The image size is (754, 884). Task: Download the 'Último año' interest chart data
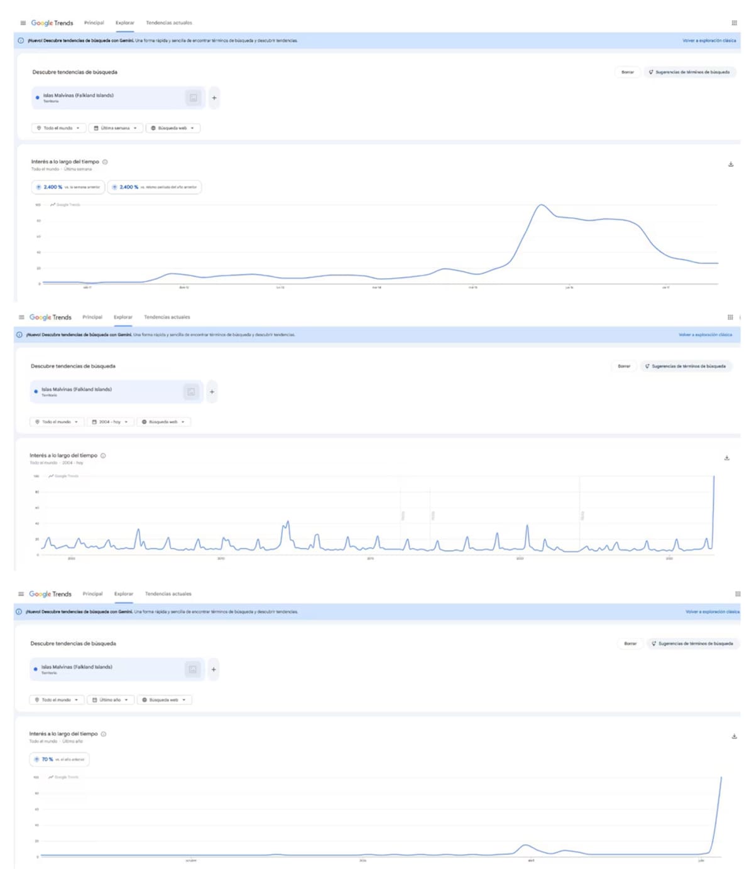(x=734, y=736)
